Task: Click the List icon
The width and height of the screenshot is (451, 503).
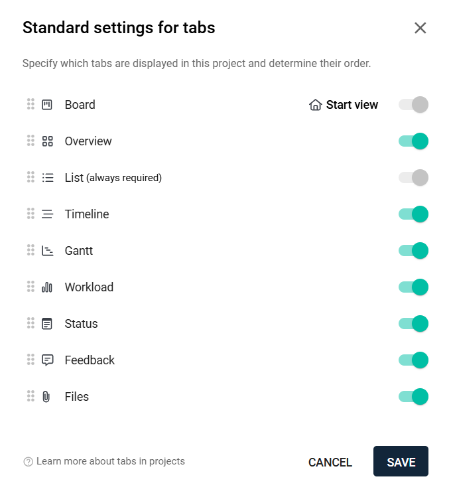Action: pos(48,178)
